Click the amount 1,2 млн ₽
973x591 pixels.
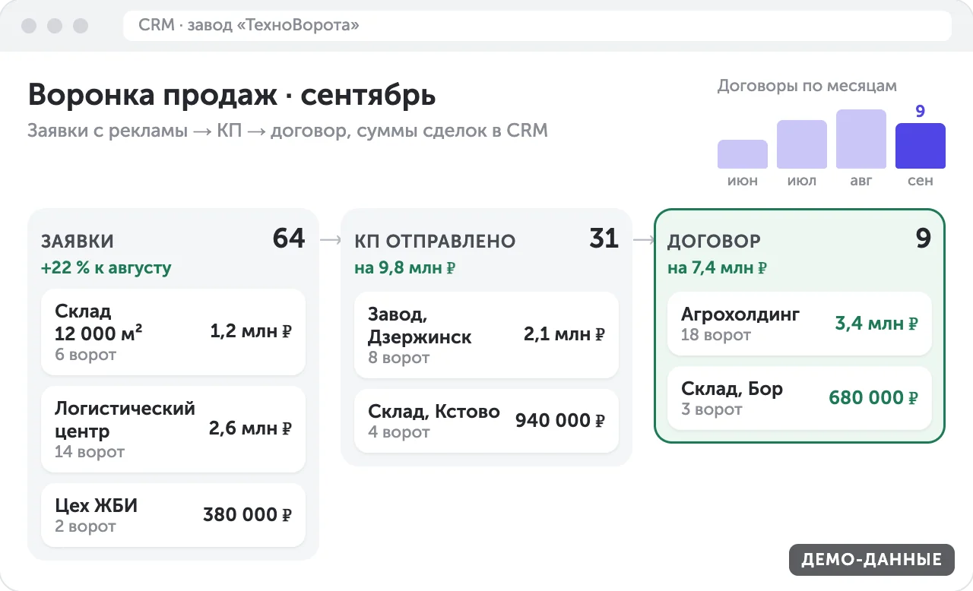point(251,331)
